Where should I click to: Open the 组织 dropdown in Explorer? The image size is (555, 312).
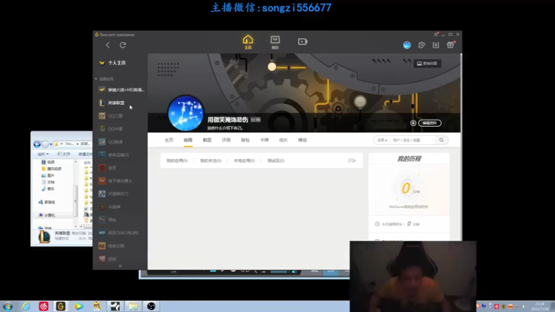point(43,154)
